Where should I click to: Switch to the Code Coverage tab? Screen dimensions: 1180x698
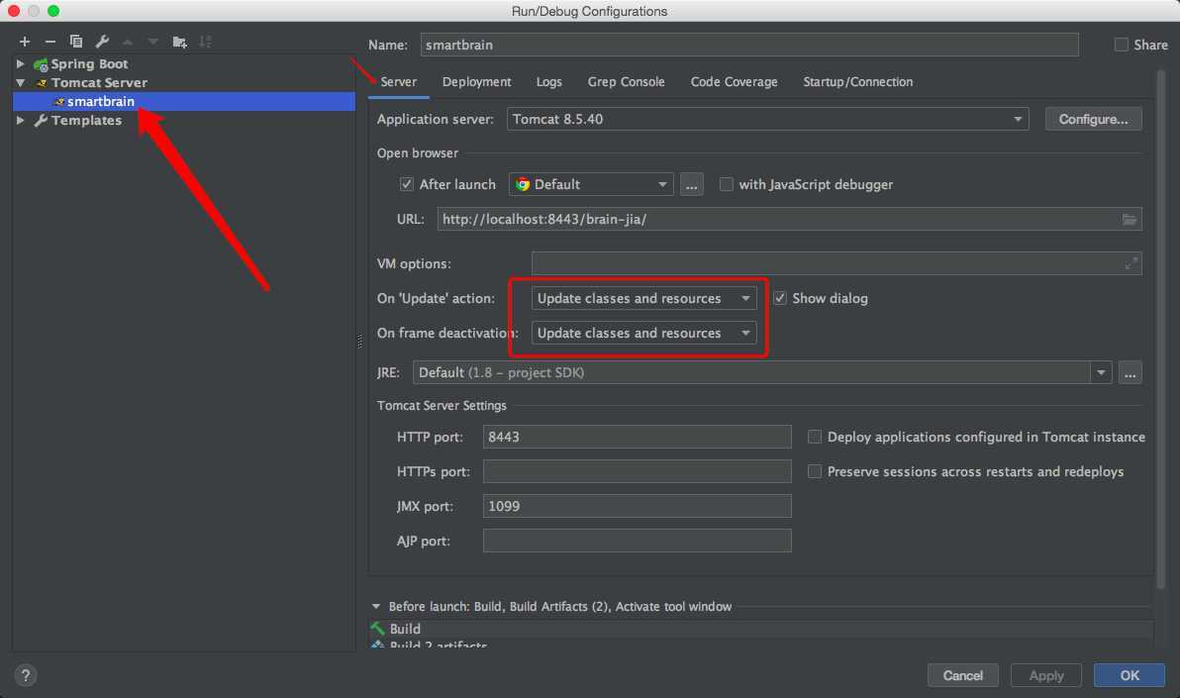[x=734, y=82]
